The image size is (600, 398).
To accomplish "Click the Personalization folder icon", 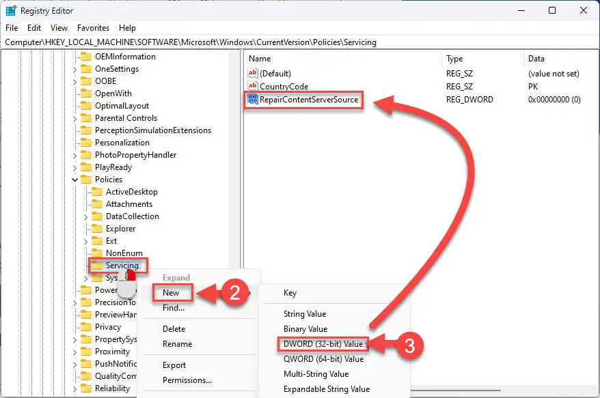I will (x=86, y=143).
